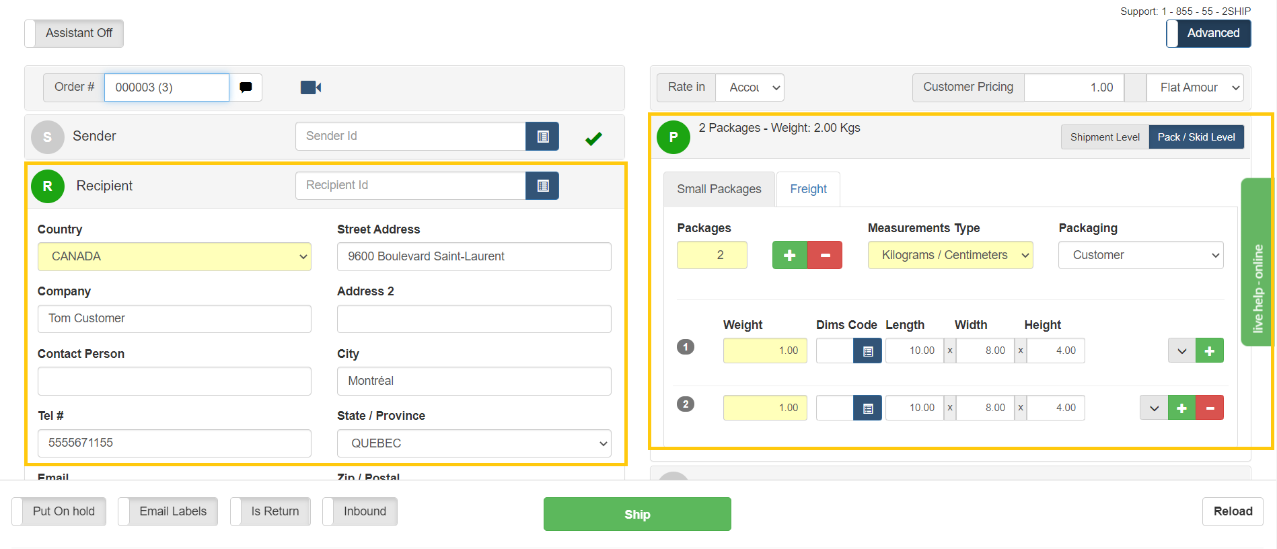This screenshot has width=1277, height=549.
Task: Click the green Sender verified checkmark
Action: click(x=593, y=139)
